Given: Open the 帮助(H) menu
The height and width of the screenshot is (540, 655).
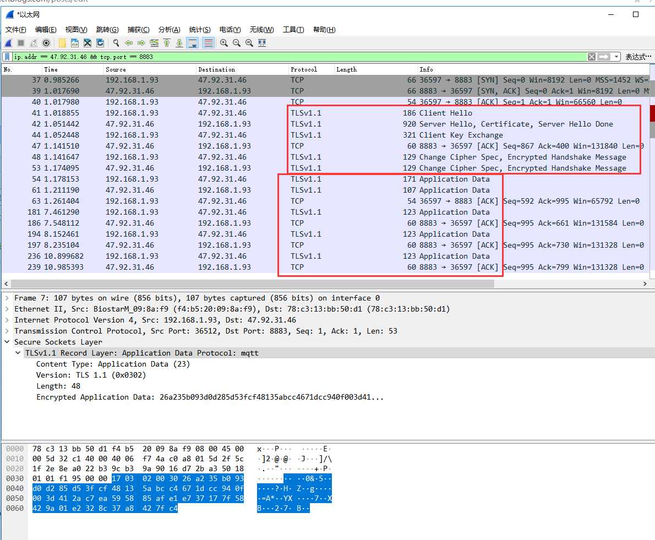Looking at the screenshot, I should (324, 30).
